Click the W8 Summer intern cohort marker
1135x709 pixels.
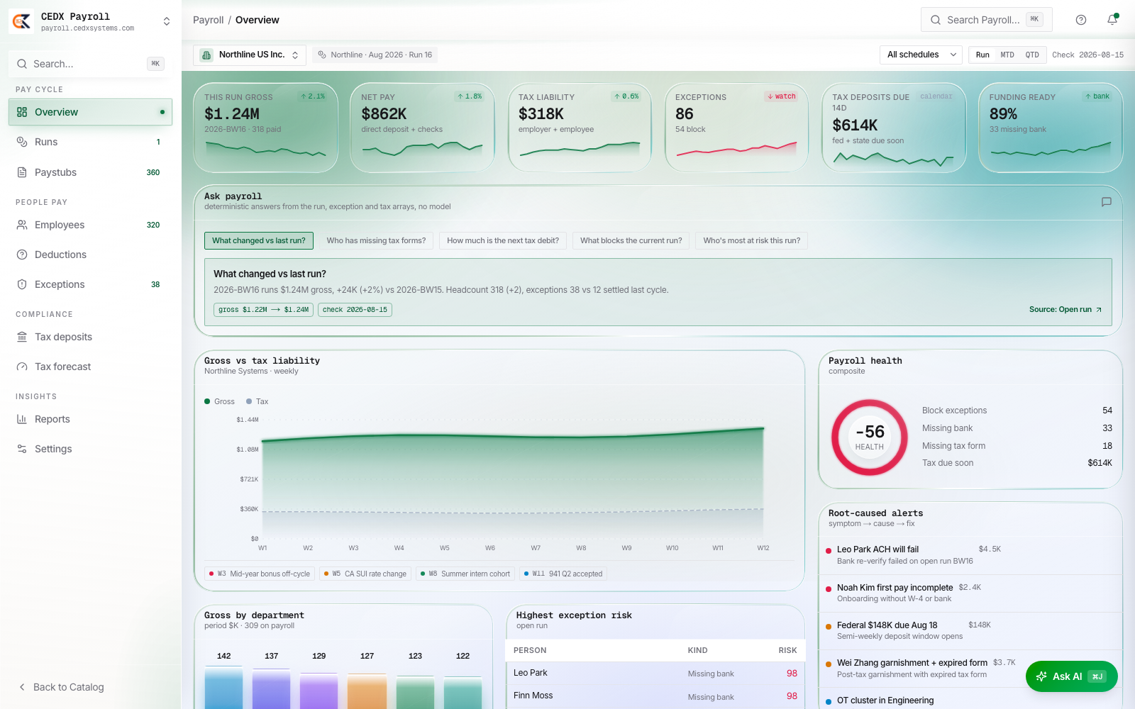click(x=465, y=574)
